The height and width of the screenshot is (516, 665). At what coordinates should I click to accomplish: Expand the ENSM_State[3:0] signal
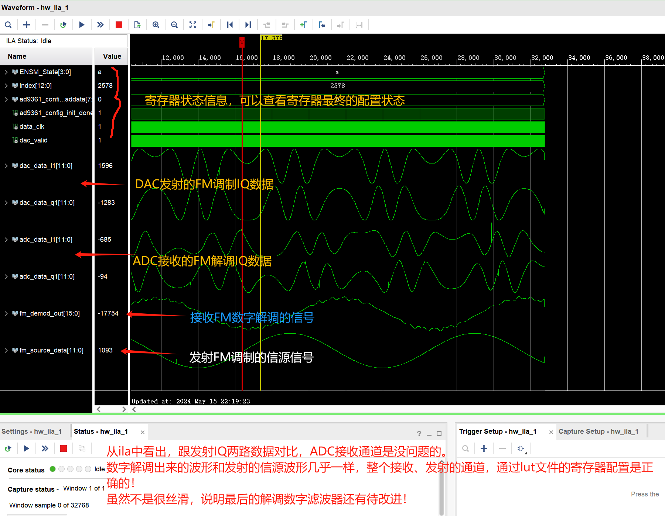click(x=6, y=72)
